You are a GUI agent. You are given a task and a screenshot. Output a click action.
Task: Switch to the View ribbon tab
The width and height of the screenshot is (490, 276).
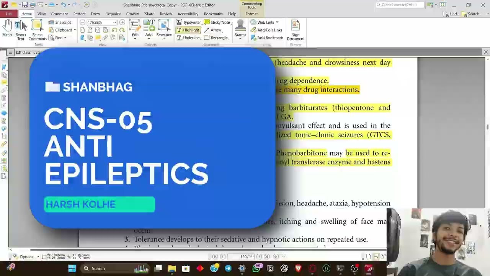41,14
